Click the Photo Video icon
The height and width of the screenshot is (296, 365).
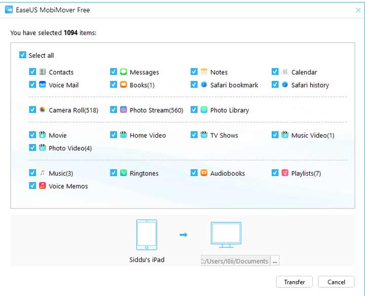43,147
